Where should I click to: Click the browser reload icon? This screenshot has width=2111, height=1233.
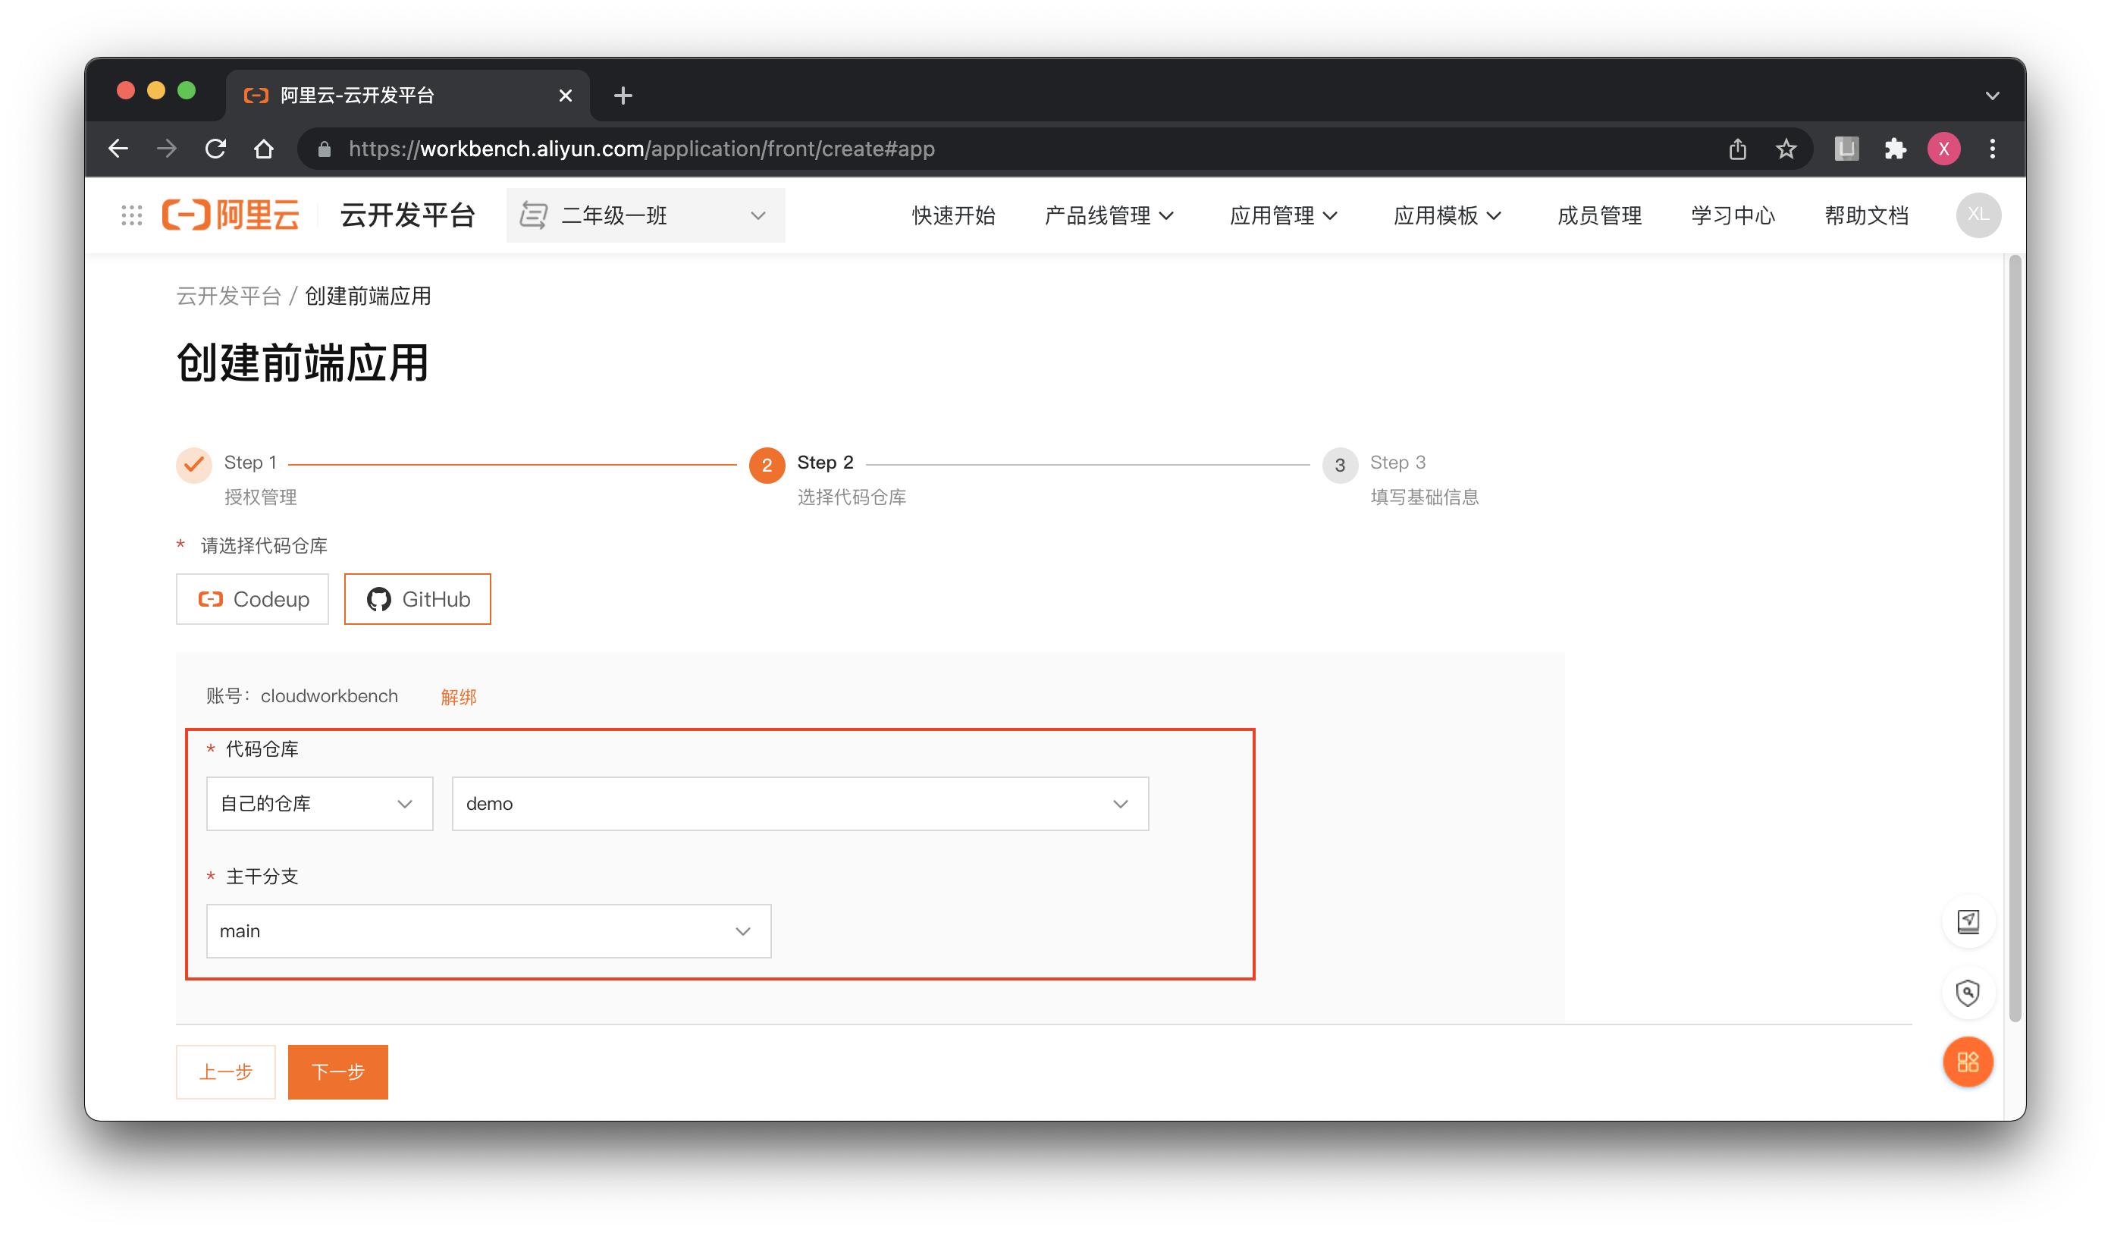(216, 149)
